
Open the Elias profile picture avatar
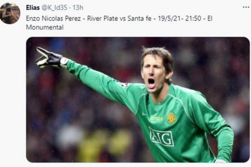[x=10, y=13]
